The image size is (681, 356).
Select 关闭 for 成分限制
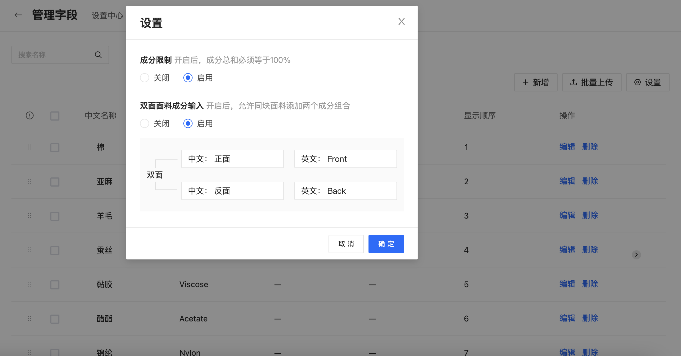145,78
